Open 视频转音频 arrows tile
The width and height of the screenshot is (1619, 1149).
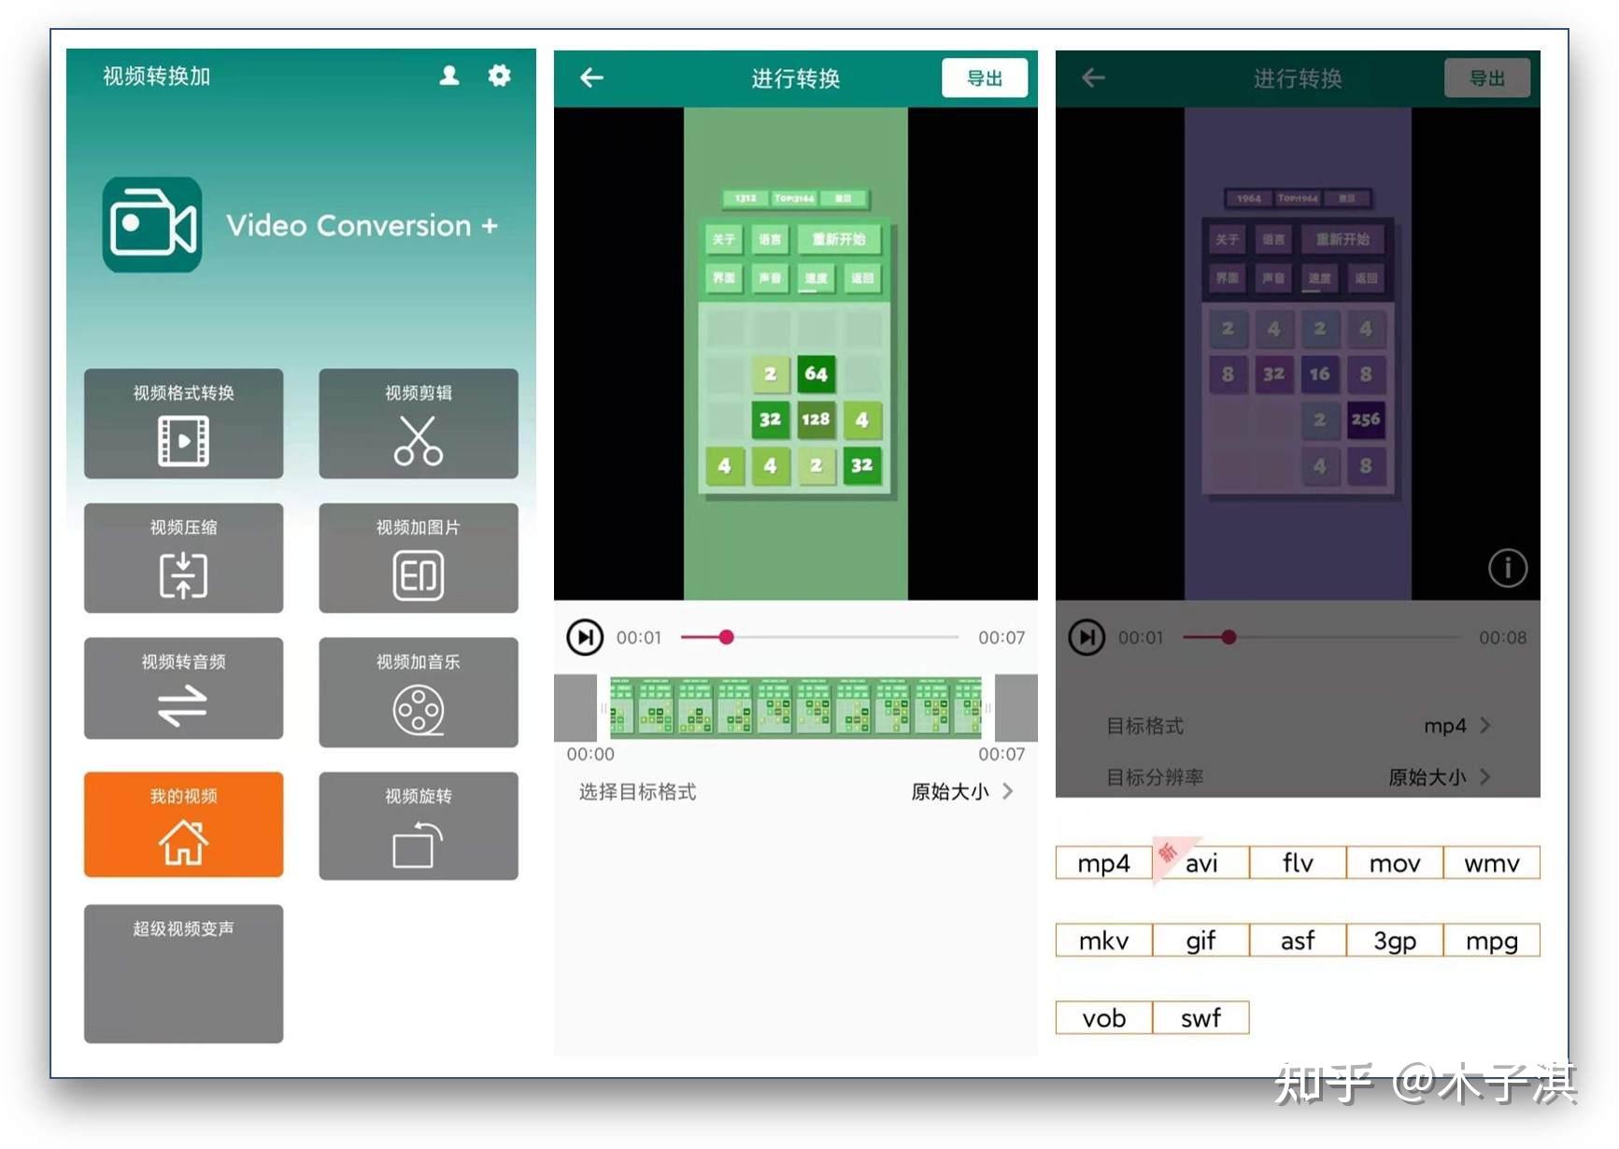point(183,688)
